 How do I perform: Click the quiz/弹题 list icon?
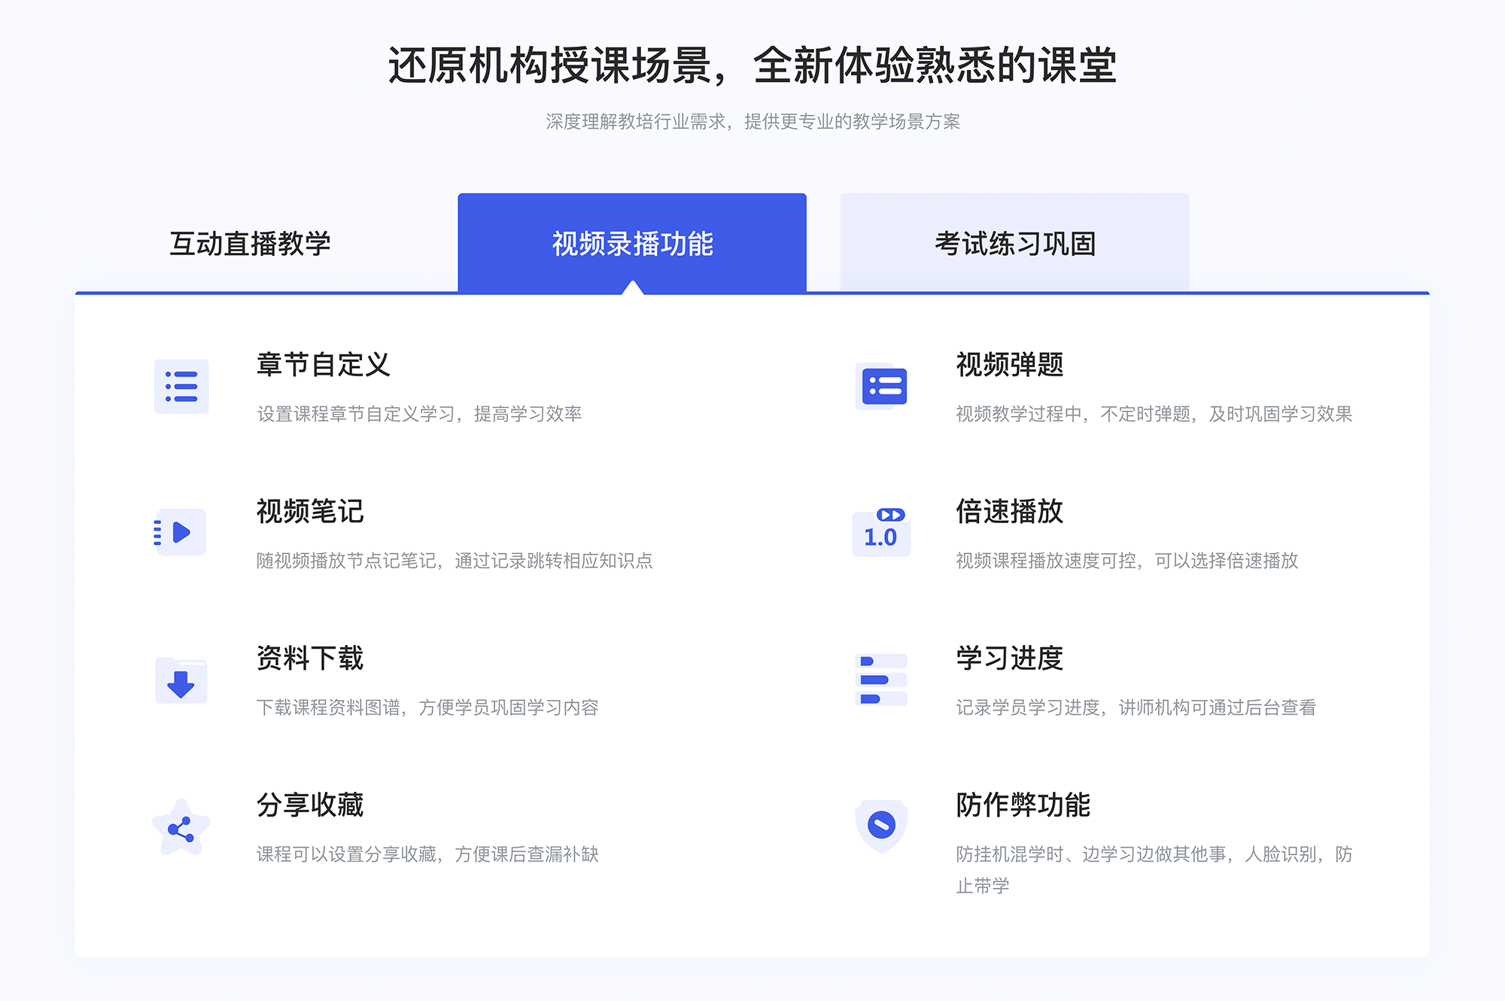(x=882, y=389)
